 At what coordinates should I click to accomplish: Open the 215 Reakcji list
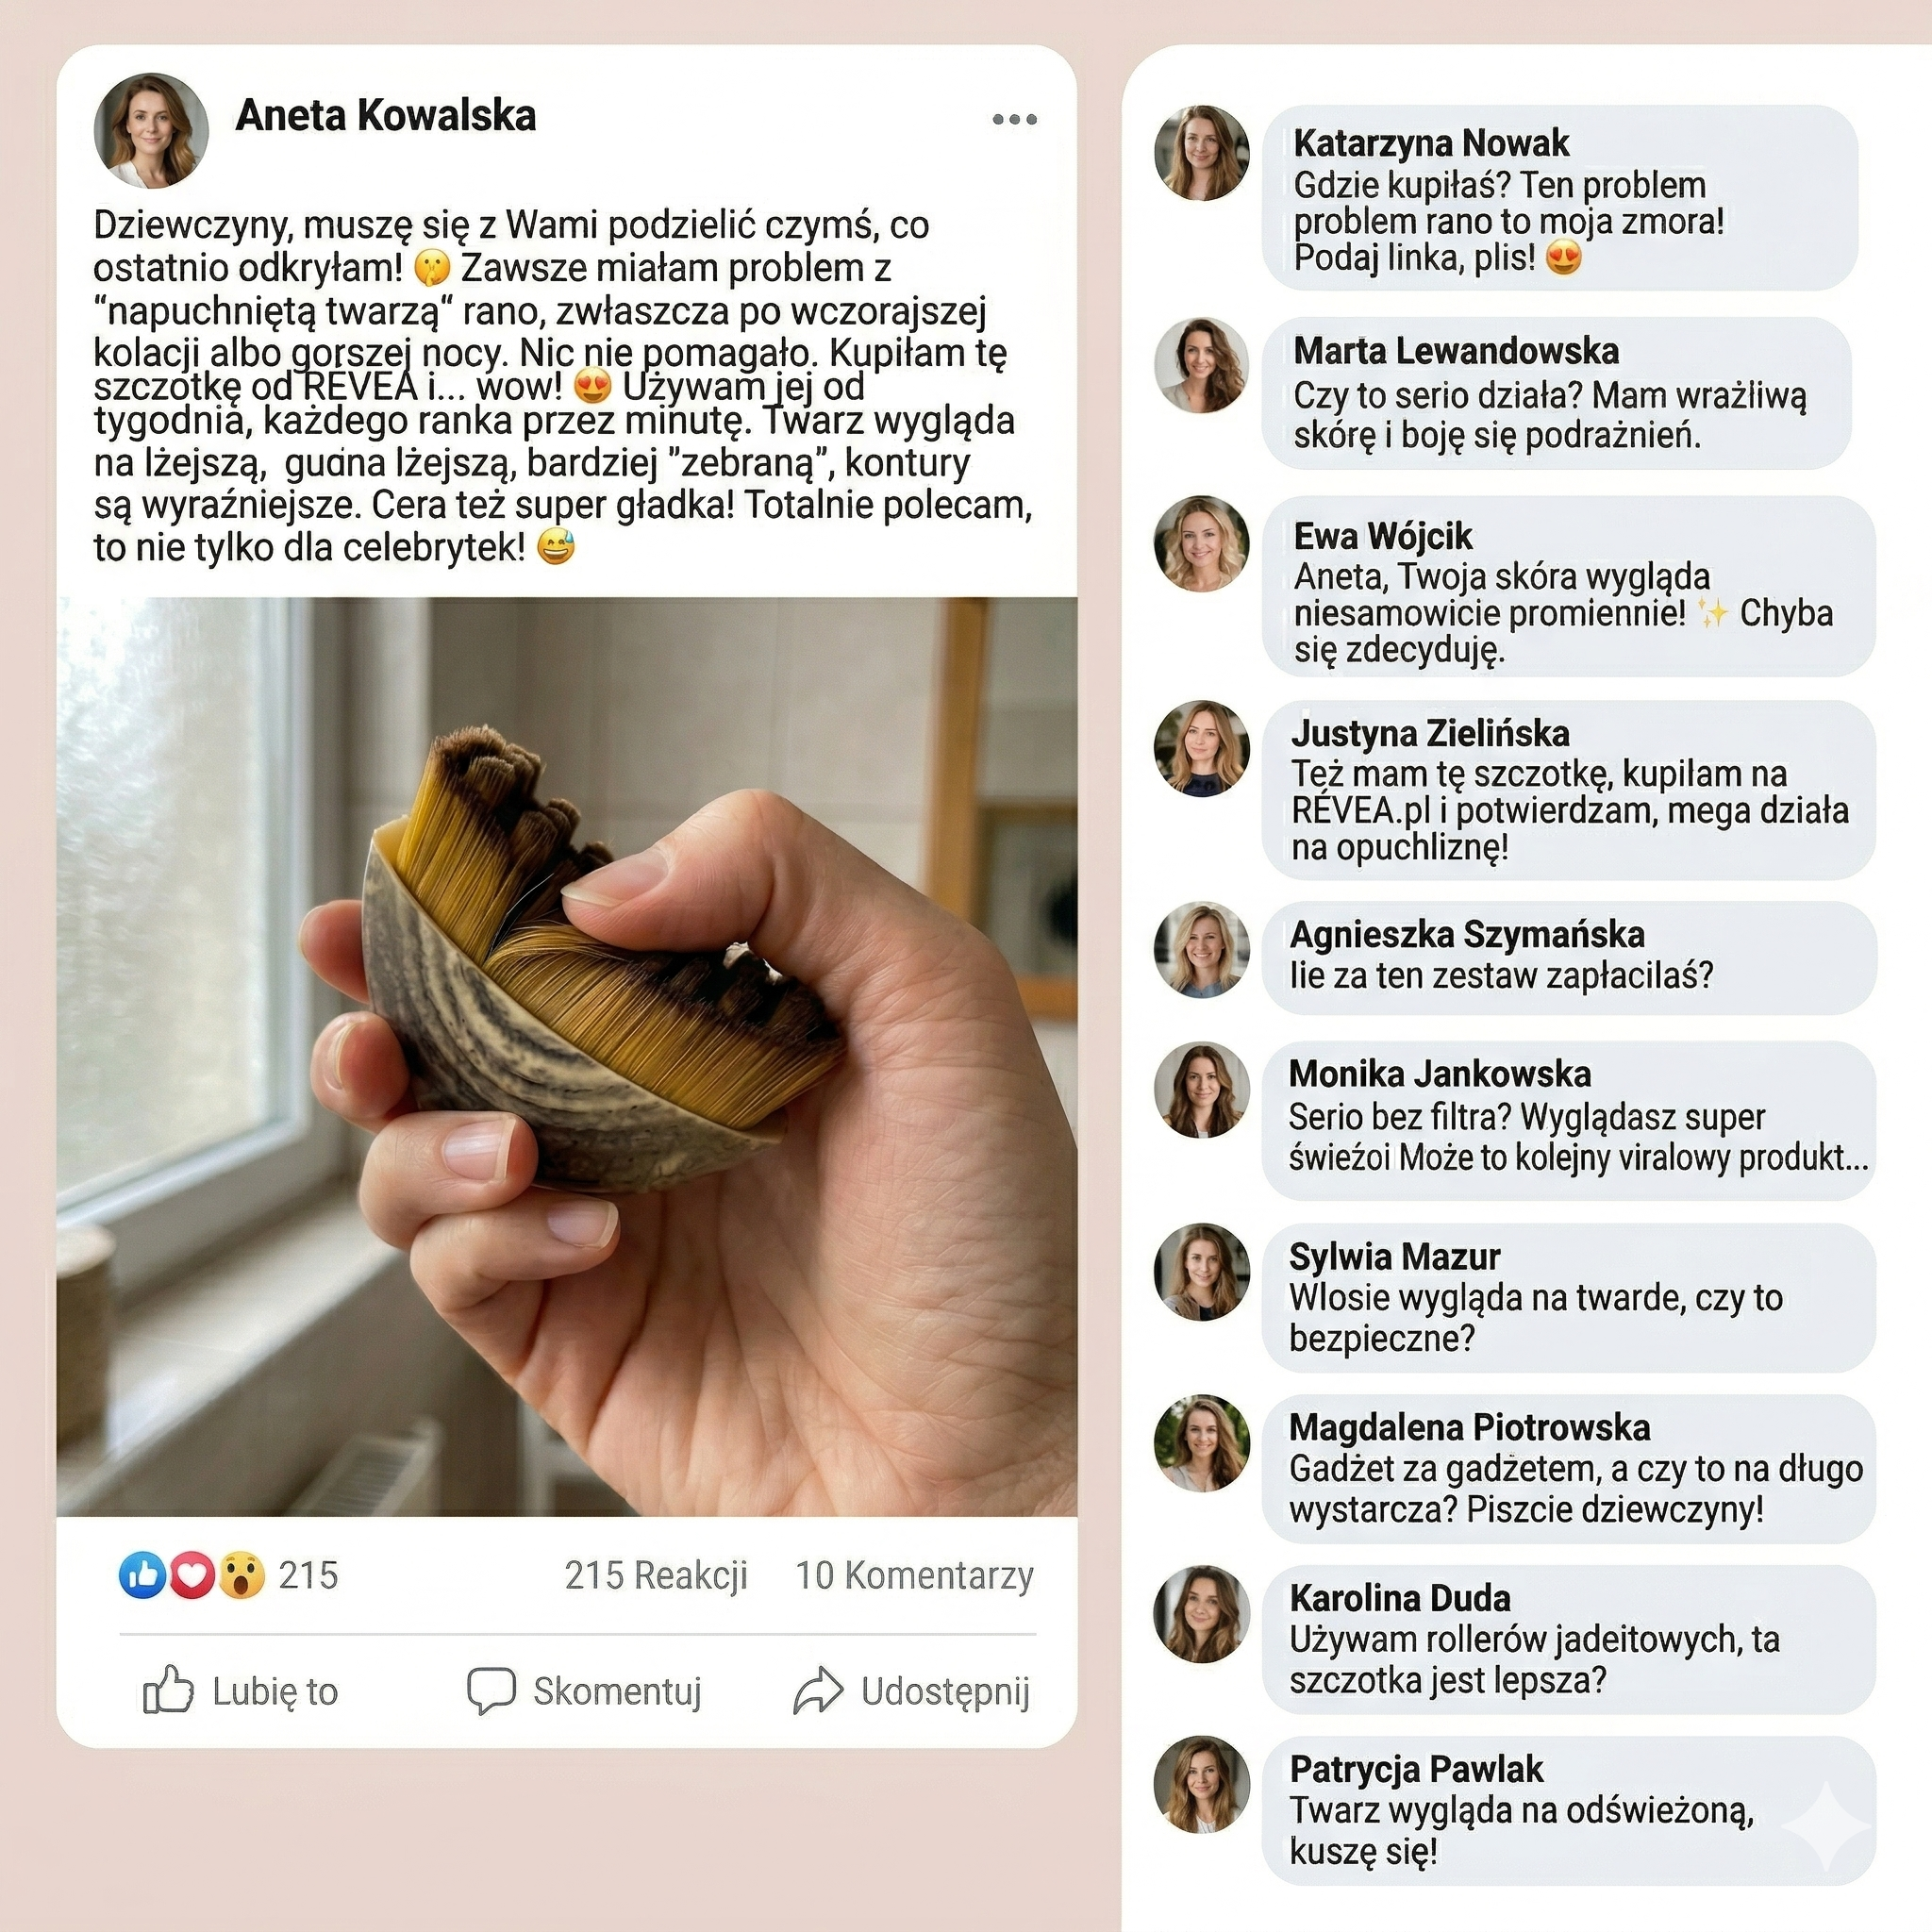point(656,1575)
